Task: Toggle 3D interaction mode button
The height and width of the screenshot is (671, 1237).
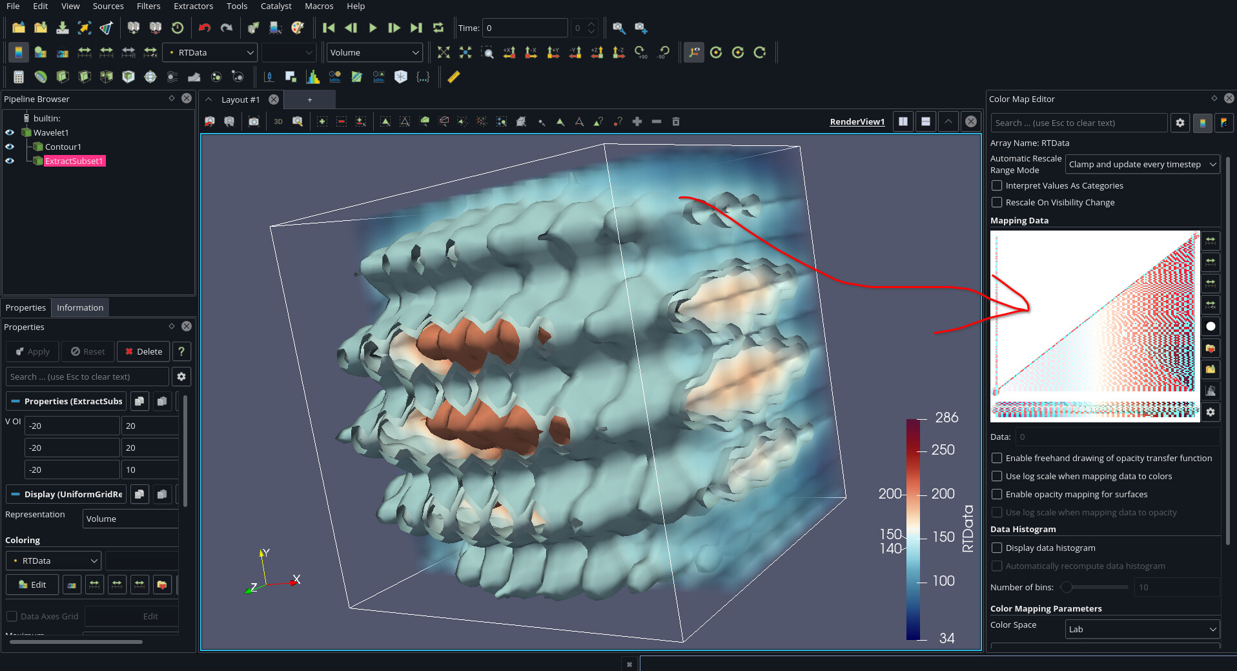Action: pos(278,121)
